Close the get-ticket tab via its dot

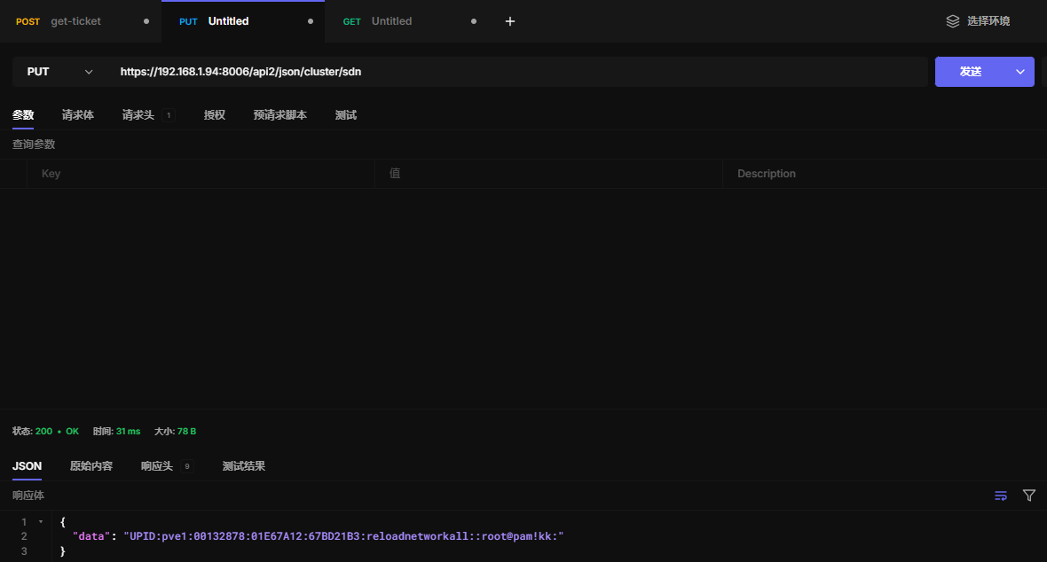146,21
